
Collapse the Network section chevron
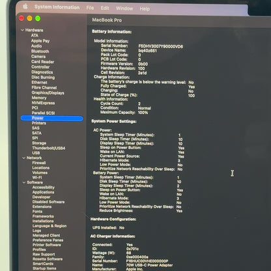23,158
